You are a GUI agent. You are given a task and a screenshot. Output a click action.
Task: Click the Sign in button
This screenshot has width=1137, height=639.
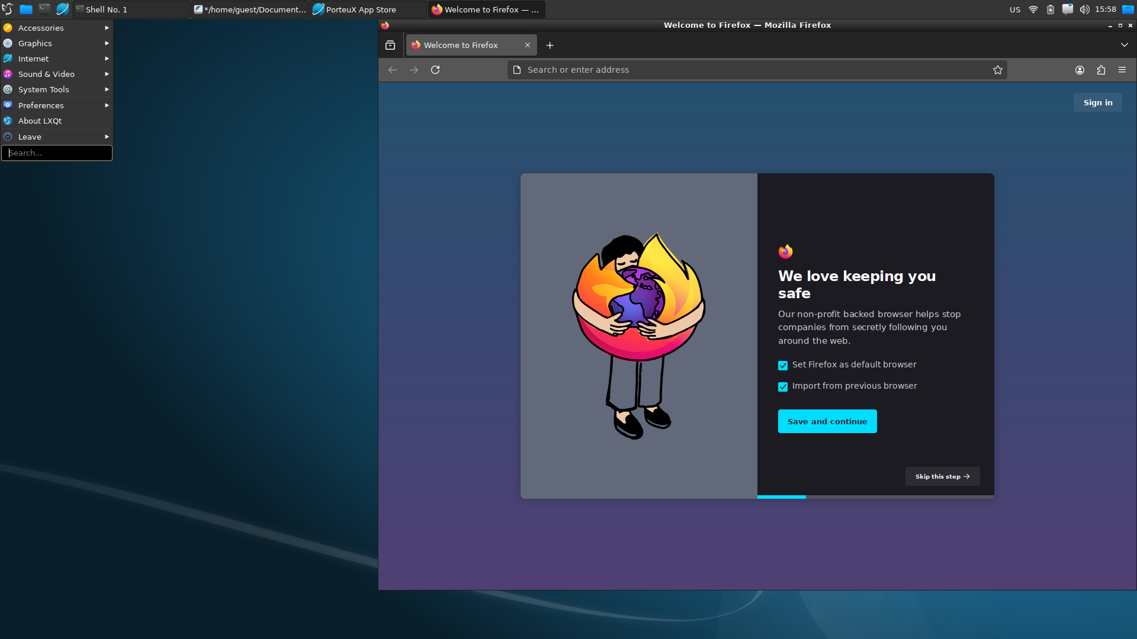point(1098,102)
